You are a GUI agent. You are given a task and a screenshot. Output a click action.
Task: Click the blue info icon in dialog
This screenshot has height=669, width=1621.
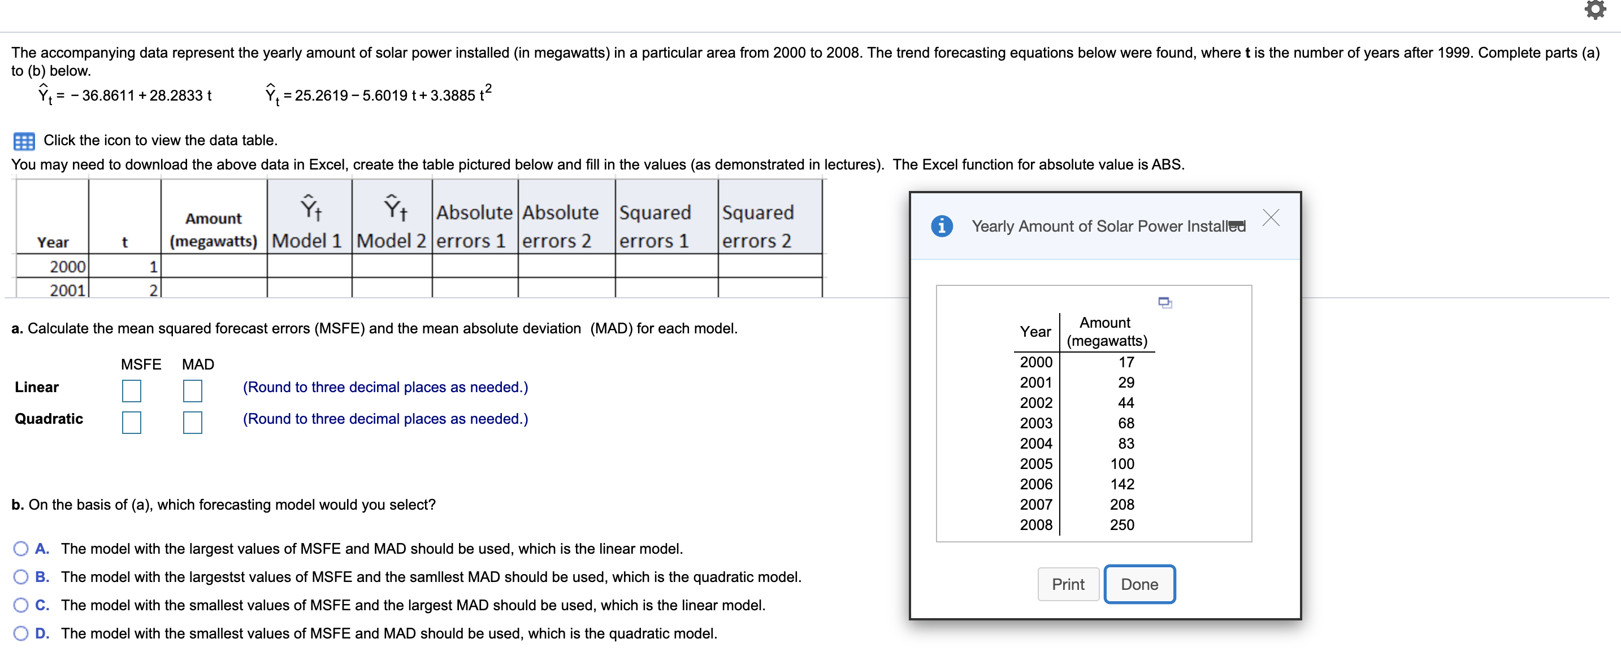[x=942, y=226]
